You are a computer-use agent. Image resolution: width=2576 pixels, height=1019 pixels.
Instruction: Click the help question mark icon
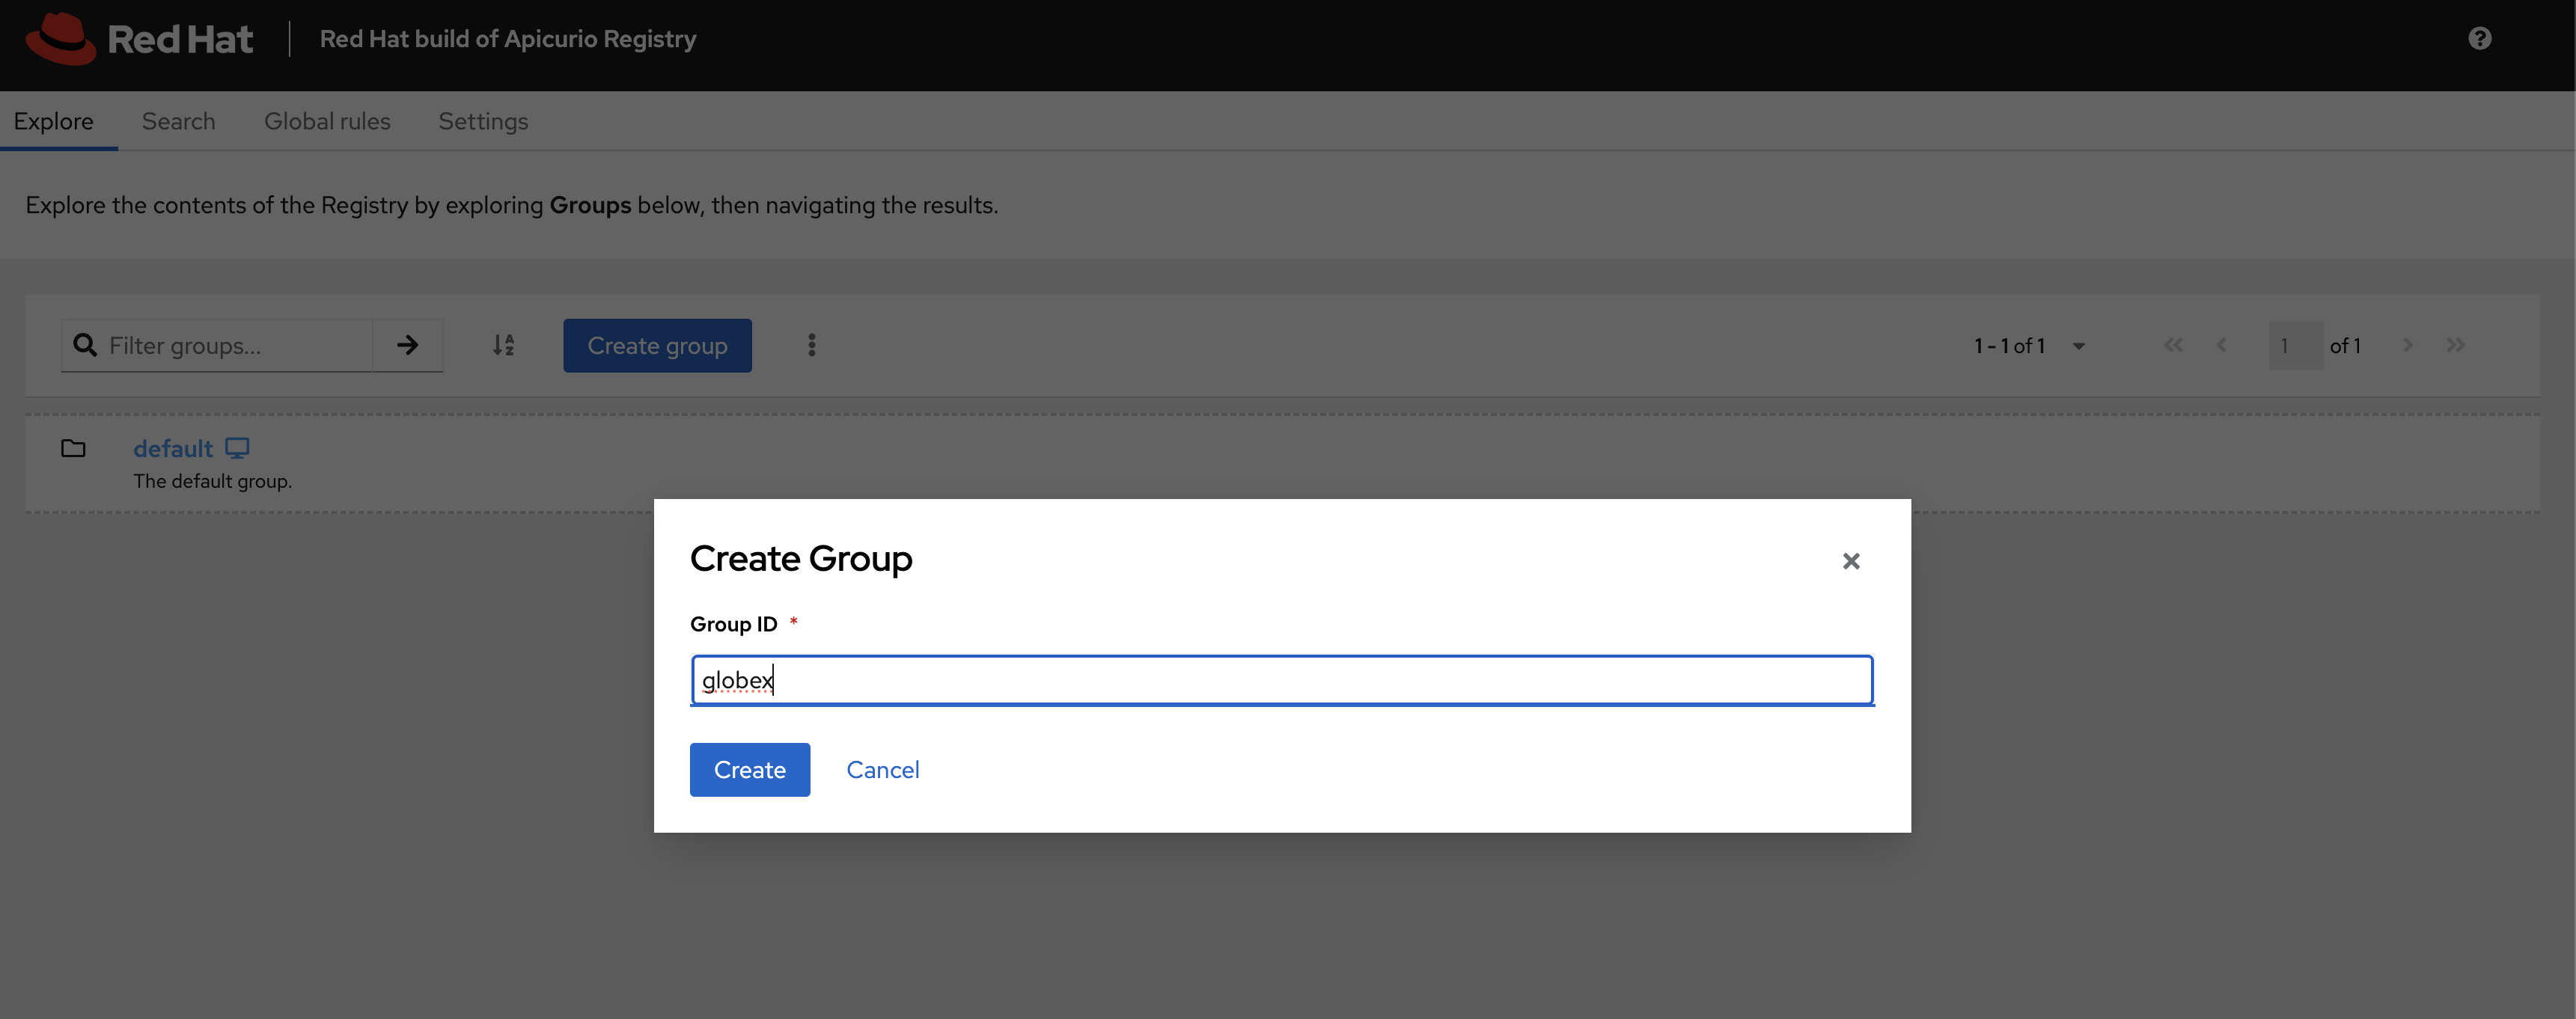coord(2481,38)
